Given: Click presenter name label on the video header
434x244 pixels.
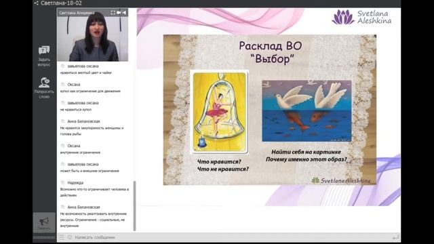Looking at the screenshot, I should [x=77, y=13].
